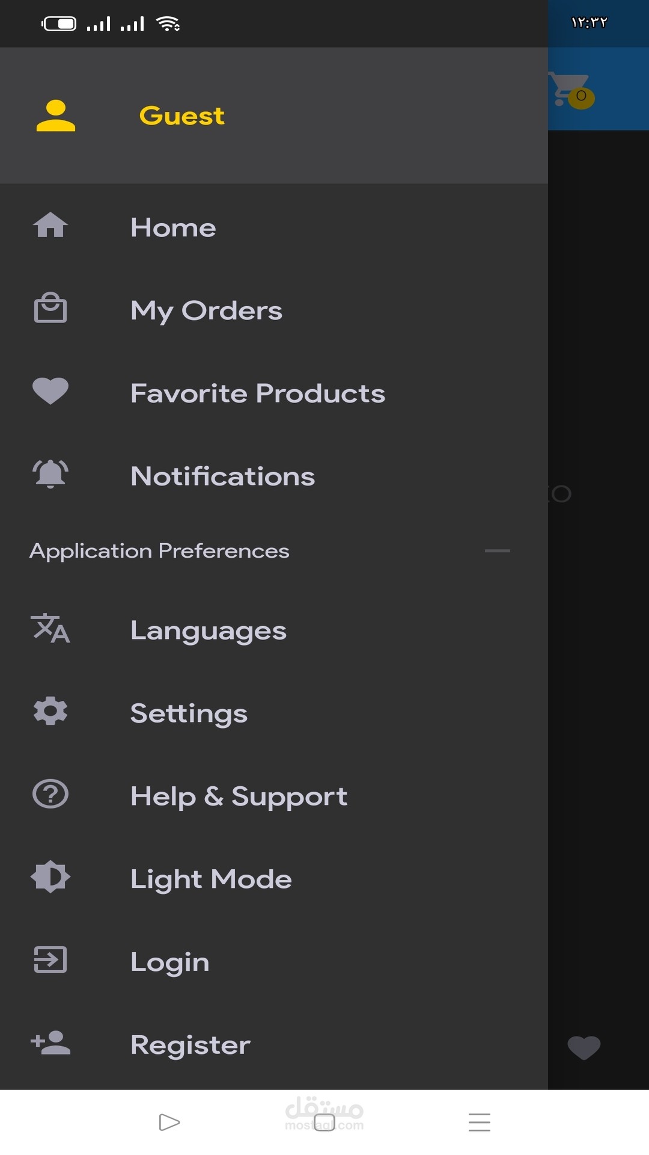Screen dimensions: 649x1155
Task: Click the Help & Support question icon
Action: point(50,794)
